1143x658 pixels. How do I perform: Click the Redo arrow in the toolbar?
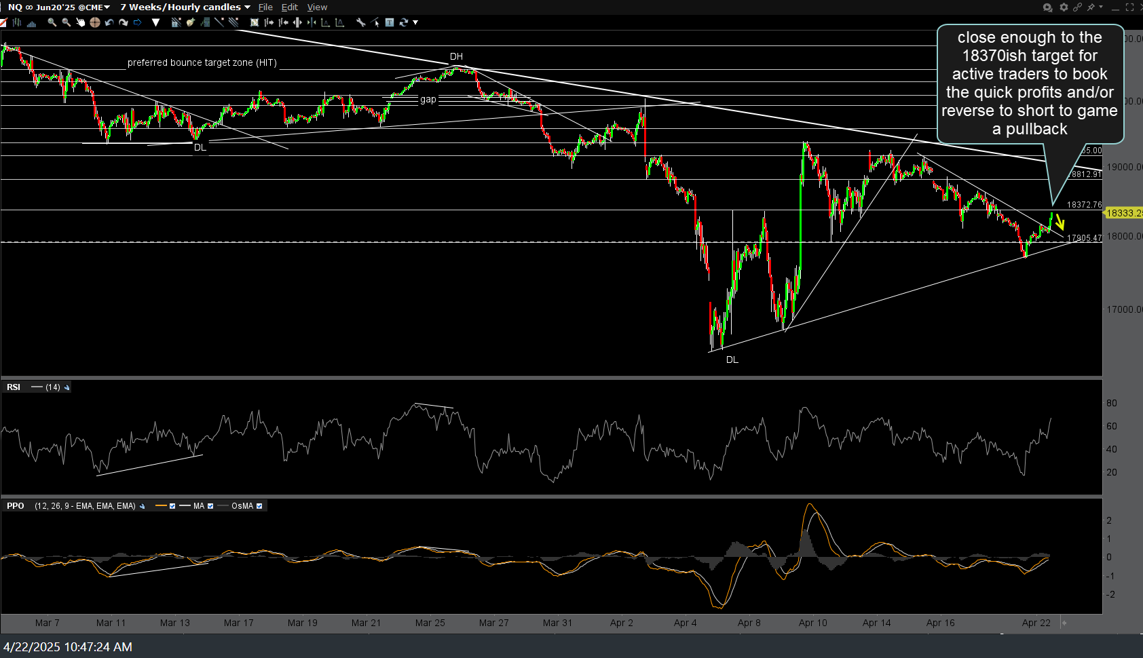pos(124,22)
